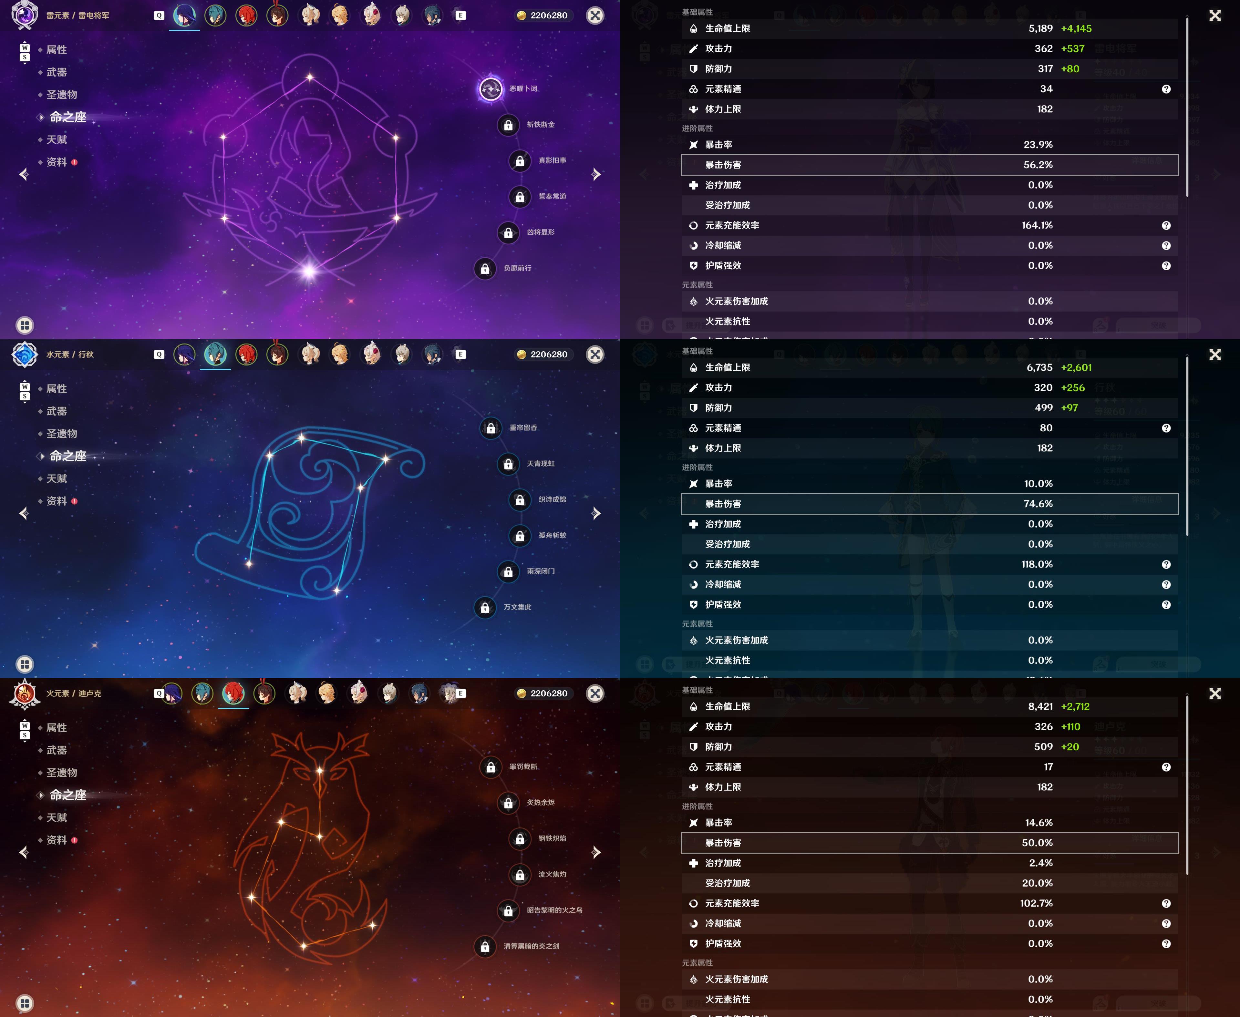
Task: Click the 雷元素 emblem beside 雷电将军 title
Action: (25, 15)
